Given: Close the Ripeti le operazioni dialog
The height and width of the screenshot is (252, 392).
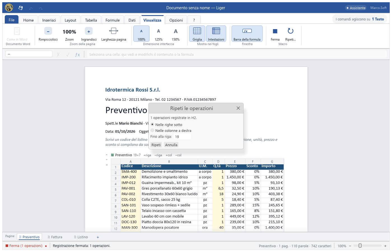Looking at the screenshot, I should point(238,108).
